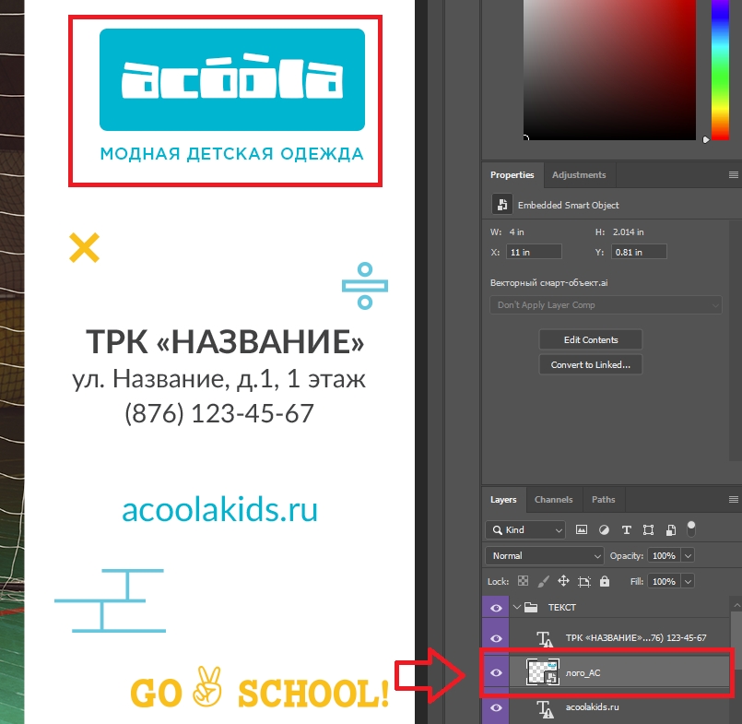Click the acoolakids.ru text on canvas
Viewport: 742px width, 724px height.
(219, 509)
